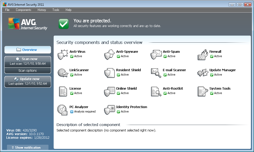Screen dimensions: 254x152
Task: Expand the Show notification panel
Action: tap(28, 148)
